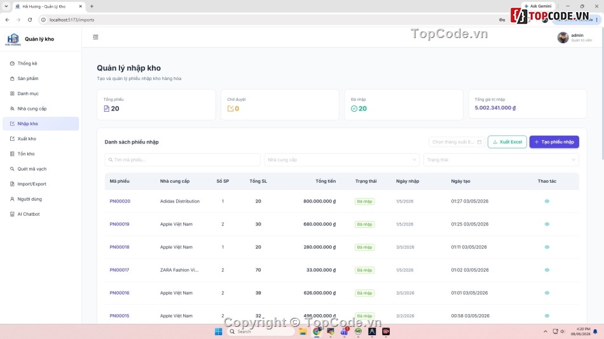Open receipt link PN00018
Screen dimensions: 604x339
point(120,247)
